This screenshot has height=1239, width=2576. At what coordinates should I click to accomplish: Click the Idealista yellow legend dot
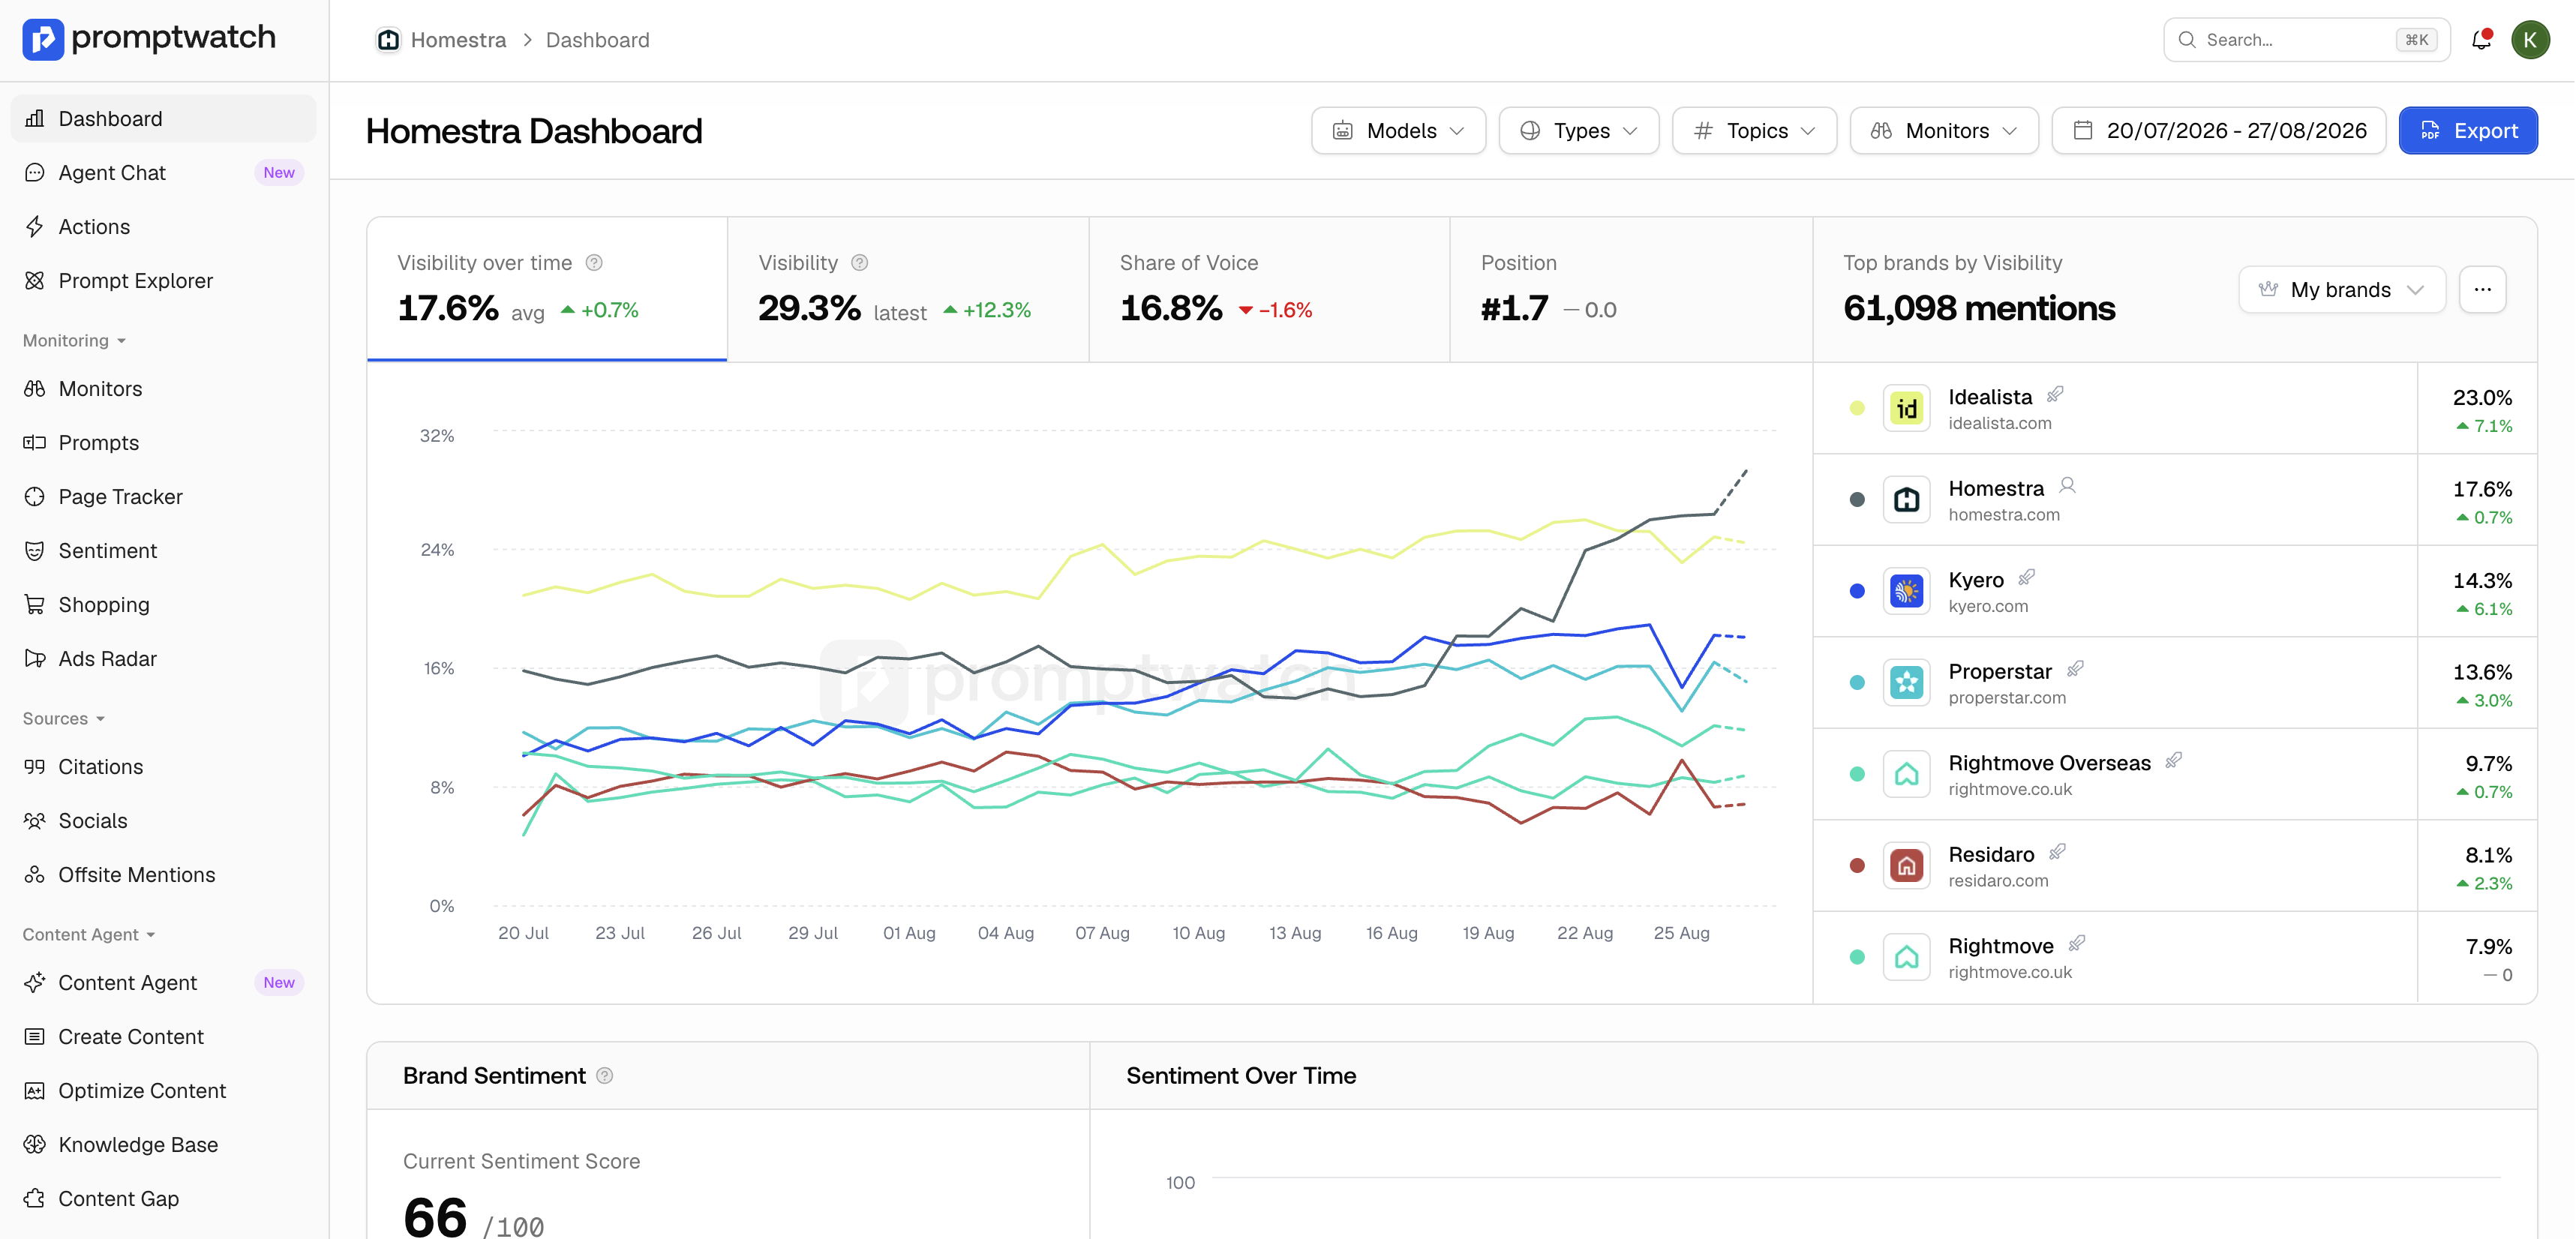point(1857,408)
